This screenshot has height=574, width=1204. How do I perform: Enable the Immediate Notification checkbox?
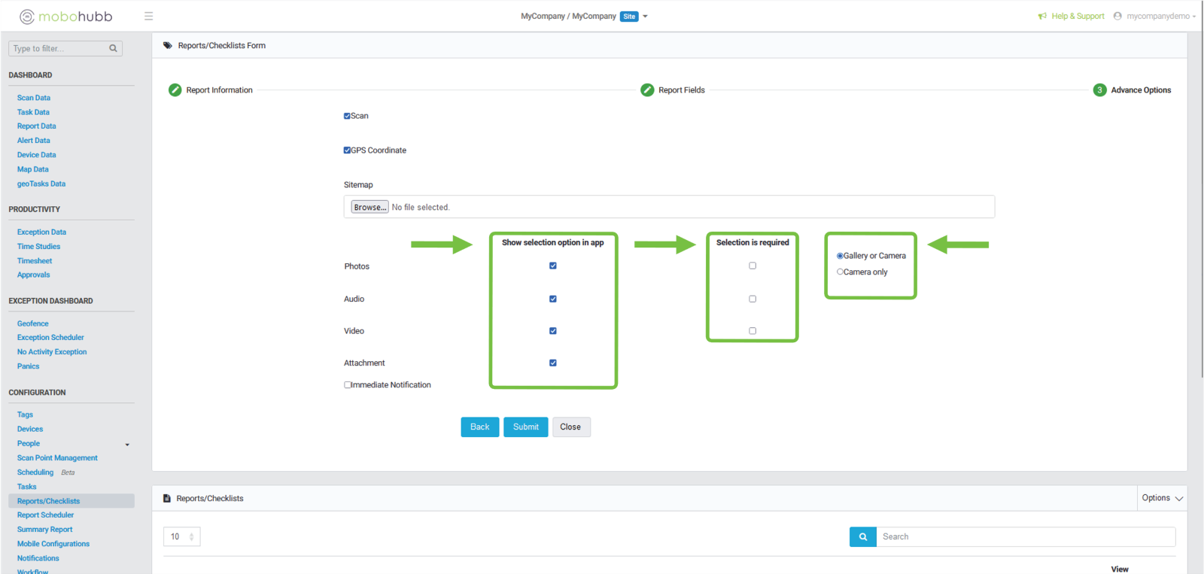[348, 384]
